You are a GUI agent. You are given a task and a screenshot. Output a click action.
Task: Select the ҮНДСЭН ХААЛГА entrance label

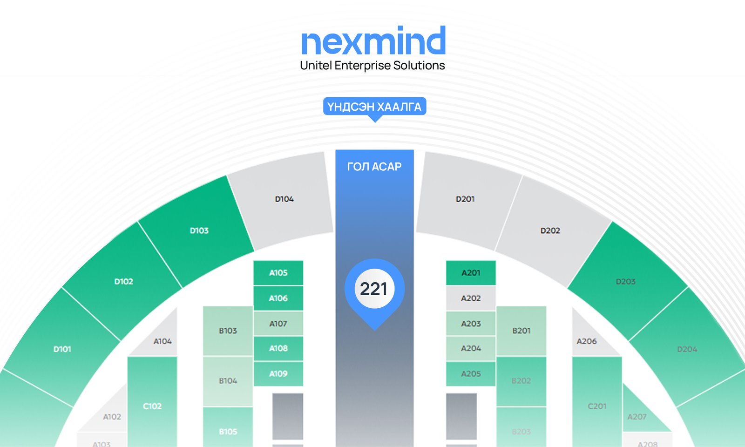[374, 107]
